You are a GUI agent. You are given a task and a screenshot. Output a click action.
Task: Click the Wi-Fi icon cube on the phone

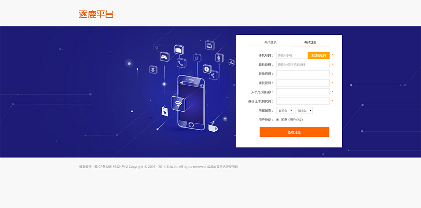point(178,103)
